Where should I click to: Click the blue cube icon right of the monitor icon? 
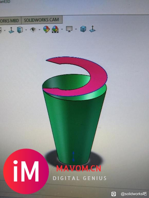coord(83,29)
